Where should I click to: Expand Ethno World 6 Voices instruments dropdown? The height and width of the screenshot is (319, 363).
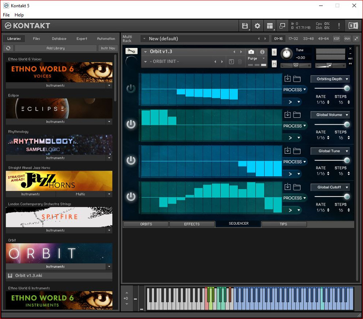[109, 85]
